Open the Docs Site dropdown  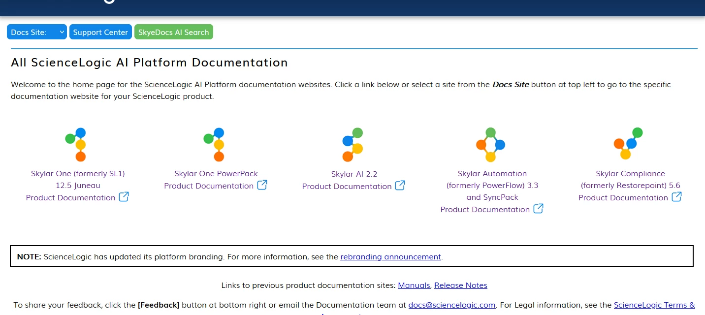[x=37, y=32]
